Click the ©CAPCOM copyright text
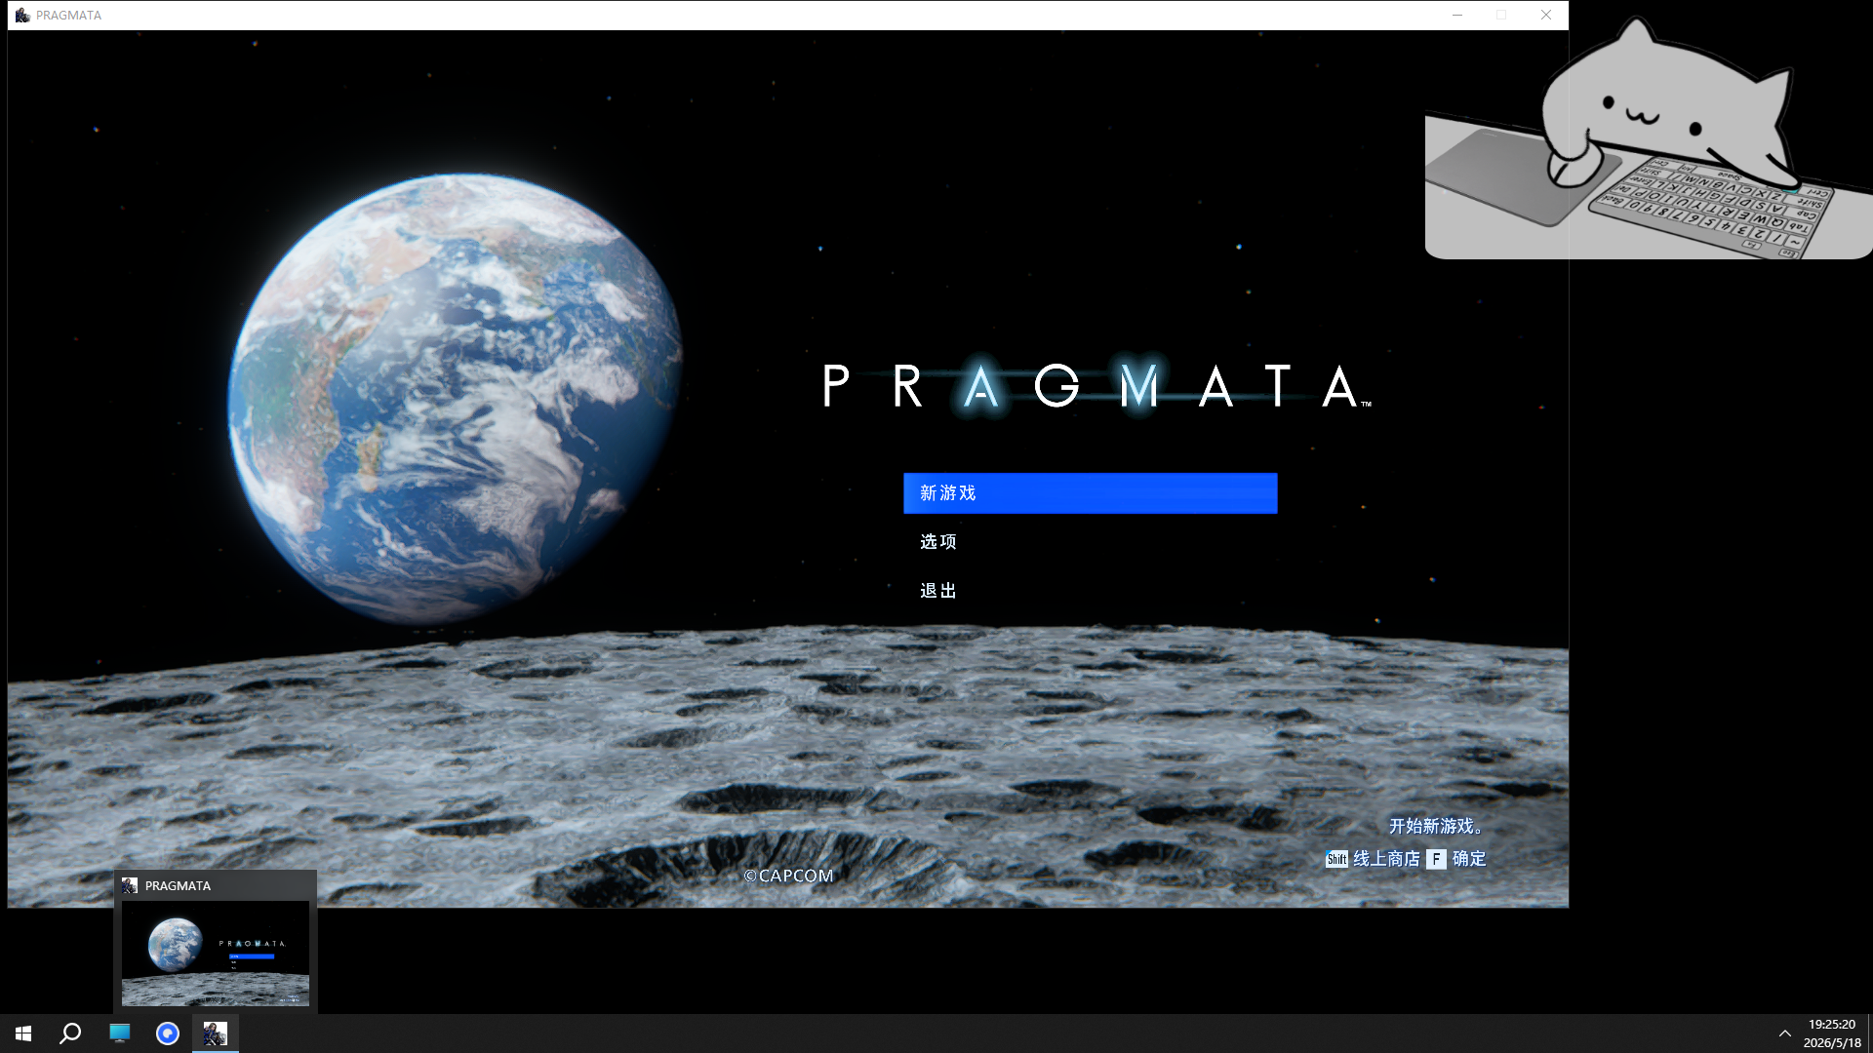The height and width of the screenshot is (1053, 1873). (x=789, y=876)
